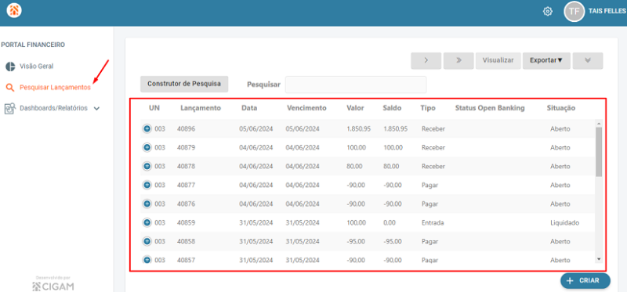627x292 pixels.
Task: Select lançamento number 40876
Action: click(x=187, y=204)
